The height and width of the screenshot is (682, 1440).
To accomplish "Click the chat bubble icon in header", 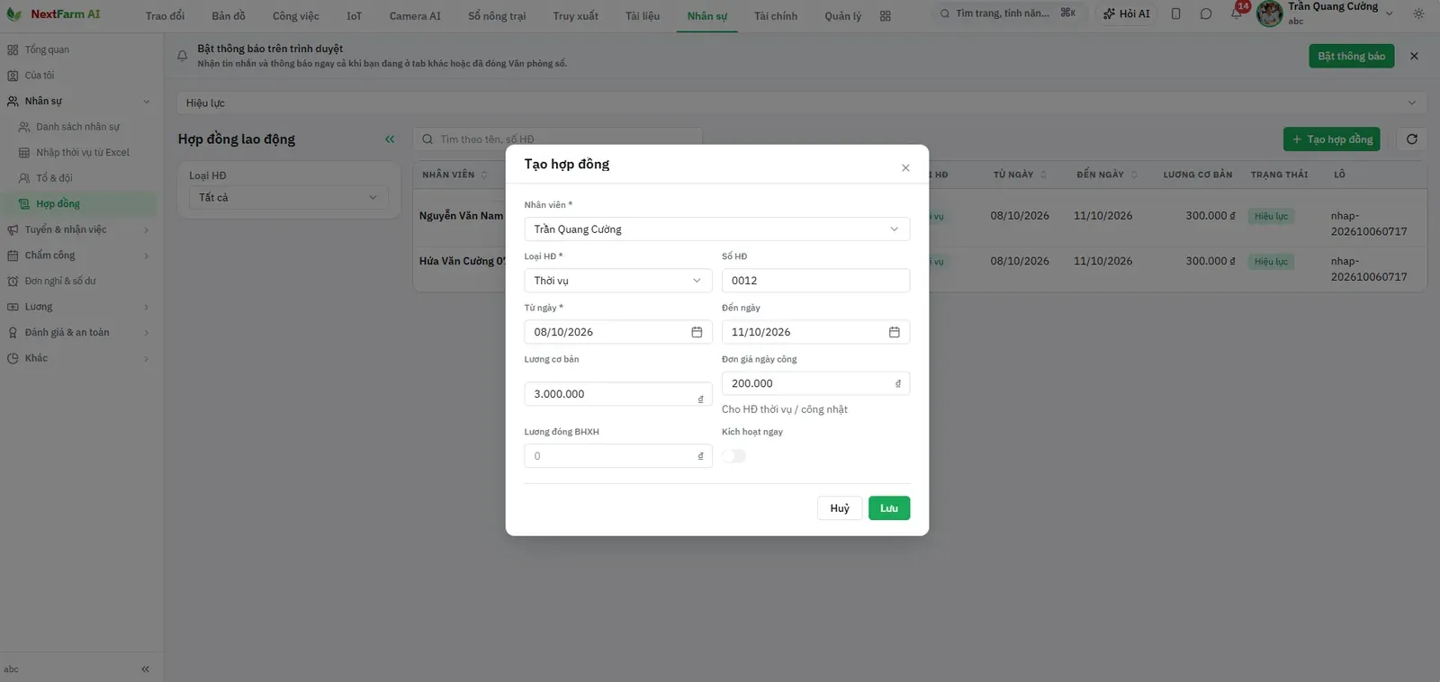I will (x=1206, y=13).
